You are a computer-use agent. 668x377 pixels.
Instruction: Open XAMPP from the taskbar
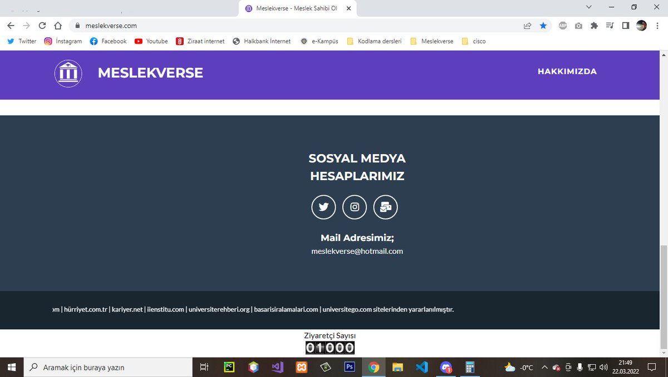(x=301, y=367)
